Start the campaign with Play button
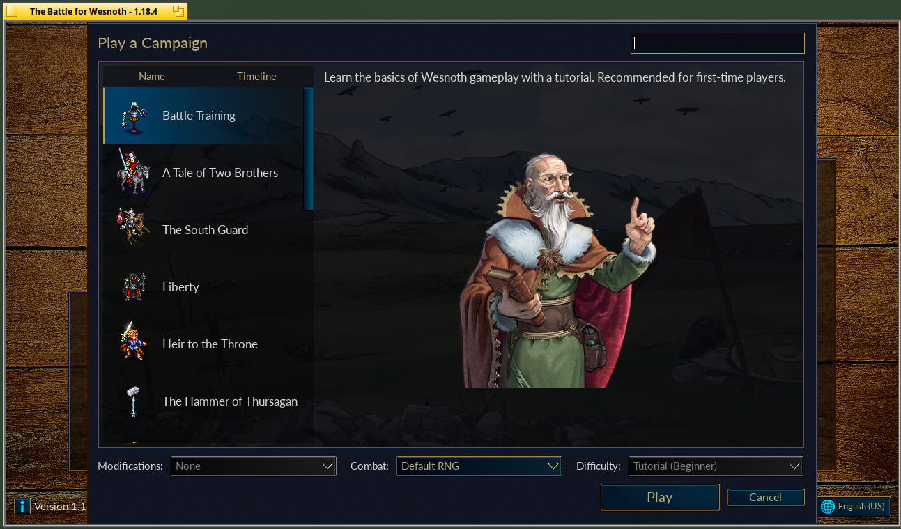Image resolution: width=901 pixels, height=529 pixels. 660,498
